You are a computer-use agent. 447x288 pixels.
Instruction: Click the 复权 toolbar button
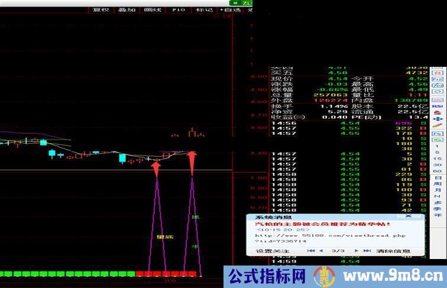click(101, 10)
